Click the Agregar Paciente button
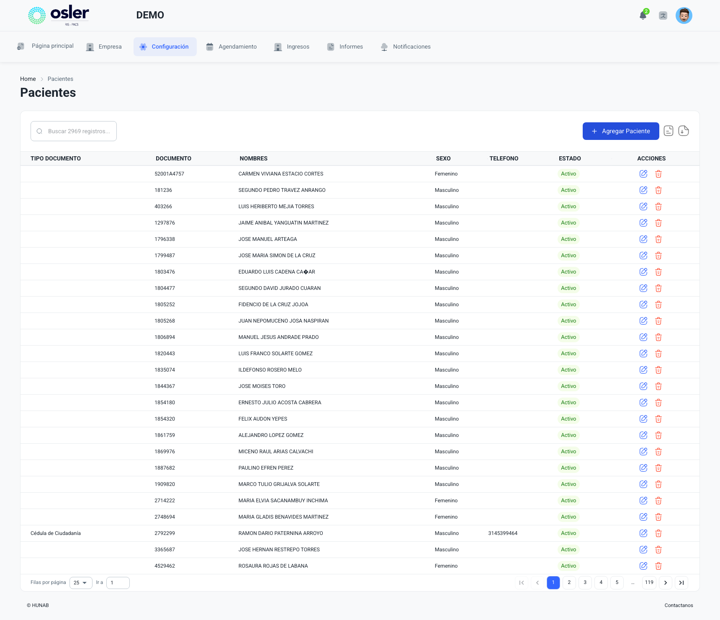The height and width of the screenshot is (620, 720). (621, 131)
